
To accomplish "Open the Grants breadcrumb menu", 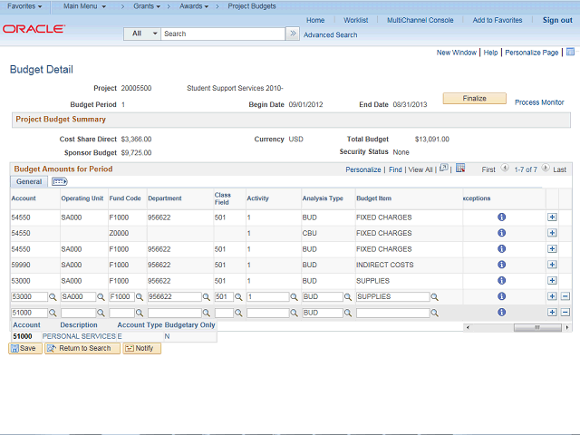I will click(x=146, y=6).
